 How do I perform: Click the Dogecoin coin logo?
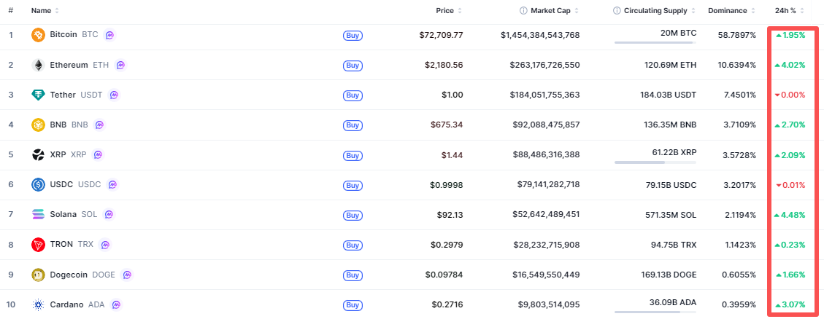[x=39, y=275]
